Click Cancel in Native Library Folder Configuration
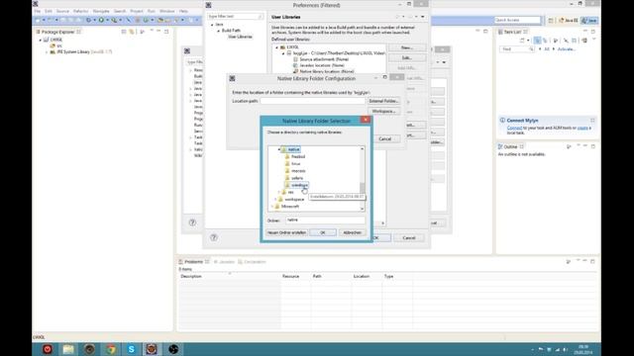634x356 pixels. [384, 138]
